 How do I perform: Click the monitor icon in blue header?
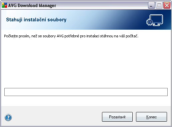click(156, 20)
